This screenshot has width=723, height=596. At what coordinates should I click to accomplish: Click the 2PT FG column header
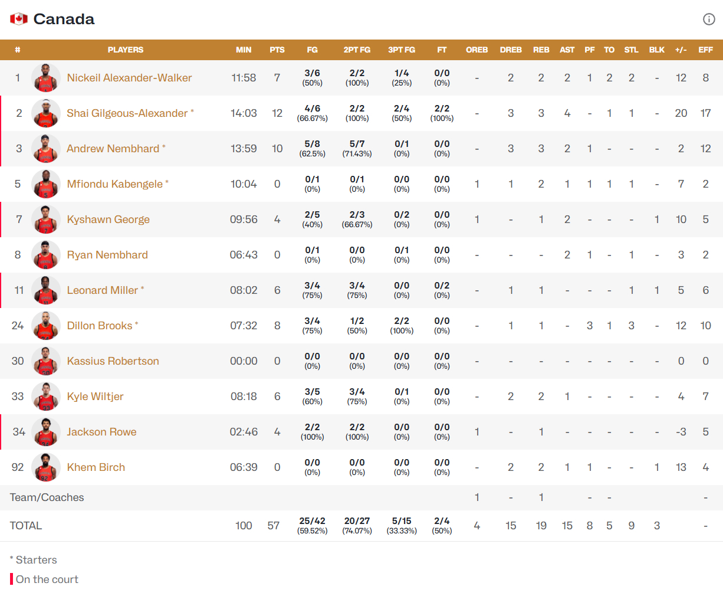pos(357,50)
